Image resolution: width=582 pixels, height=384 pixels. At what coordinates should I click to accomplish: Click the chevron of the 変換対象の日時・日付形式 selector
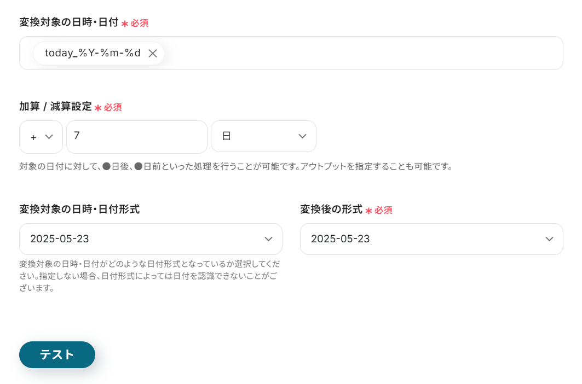268,239
